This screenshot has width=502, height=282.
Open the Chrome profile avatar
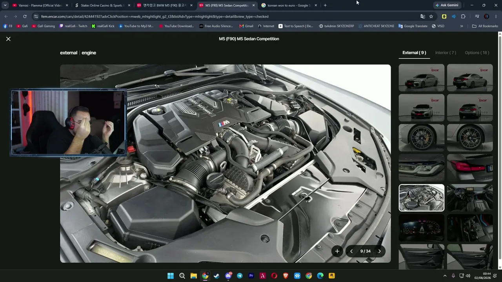pos(487,16)
